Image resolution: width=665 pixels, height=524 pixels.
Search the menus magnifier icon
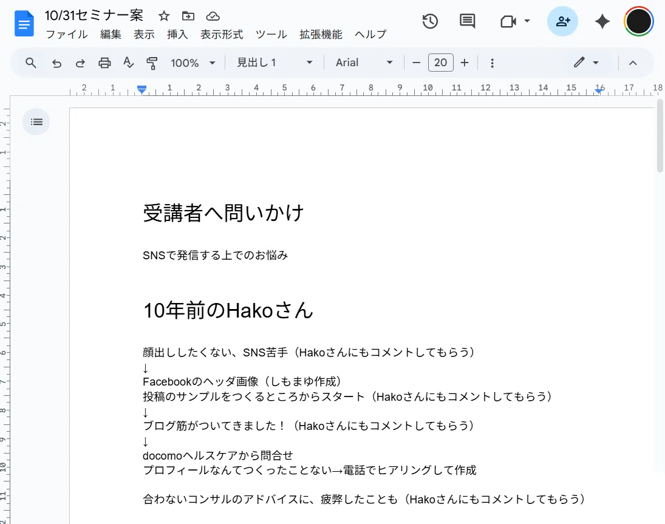(30, 63)
